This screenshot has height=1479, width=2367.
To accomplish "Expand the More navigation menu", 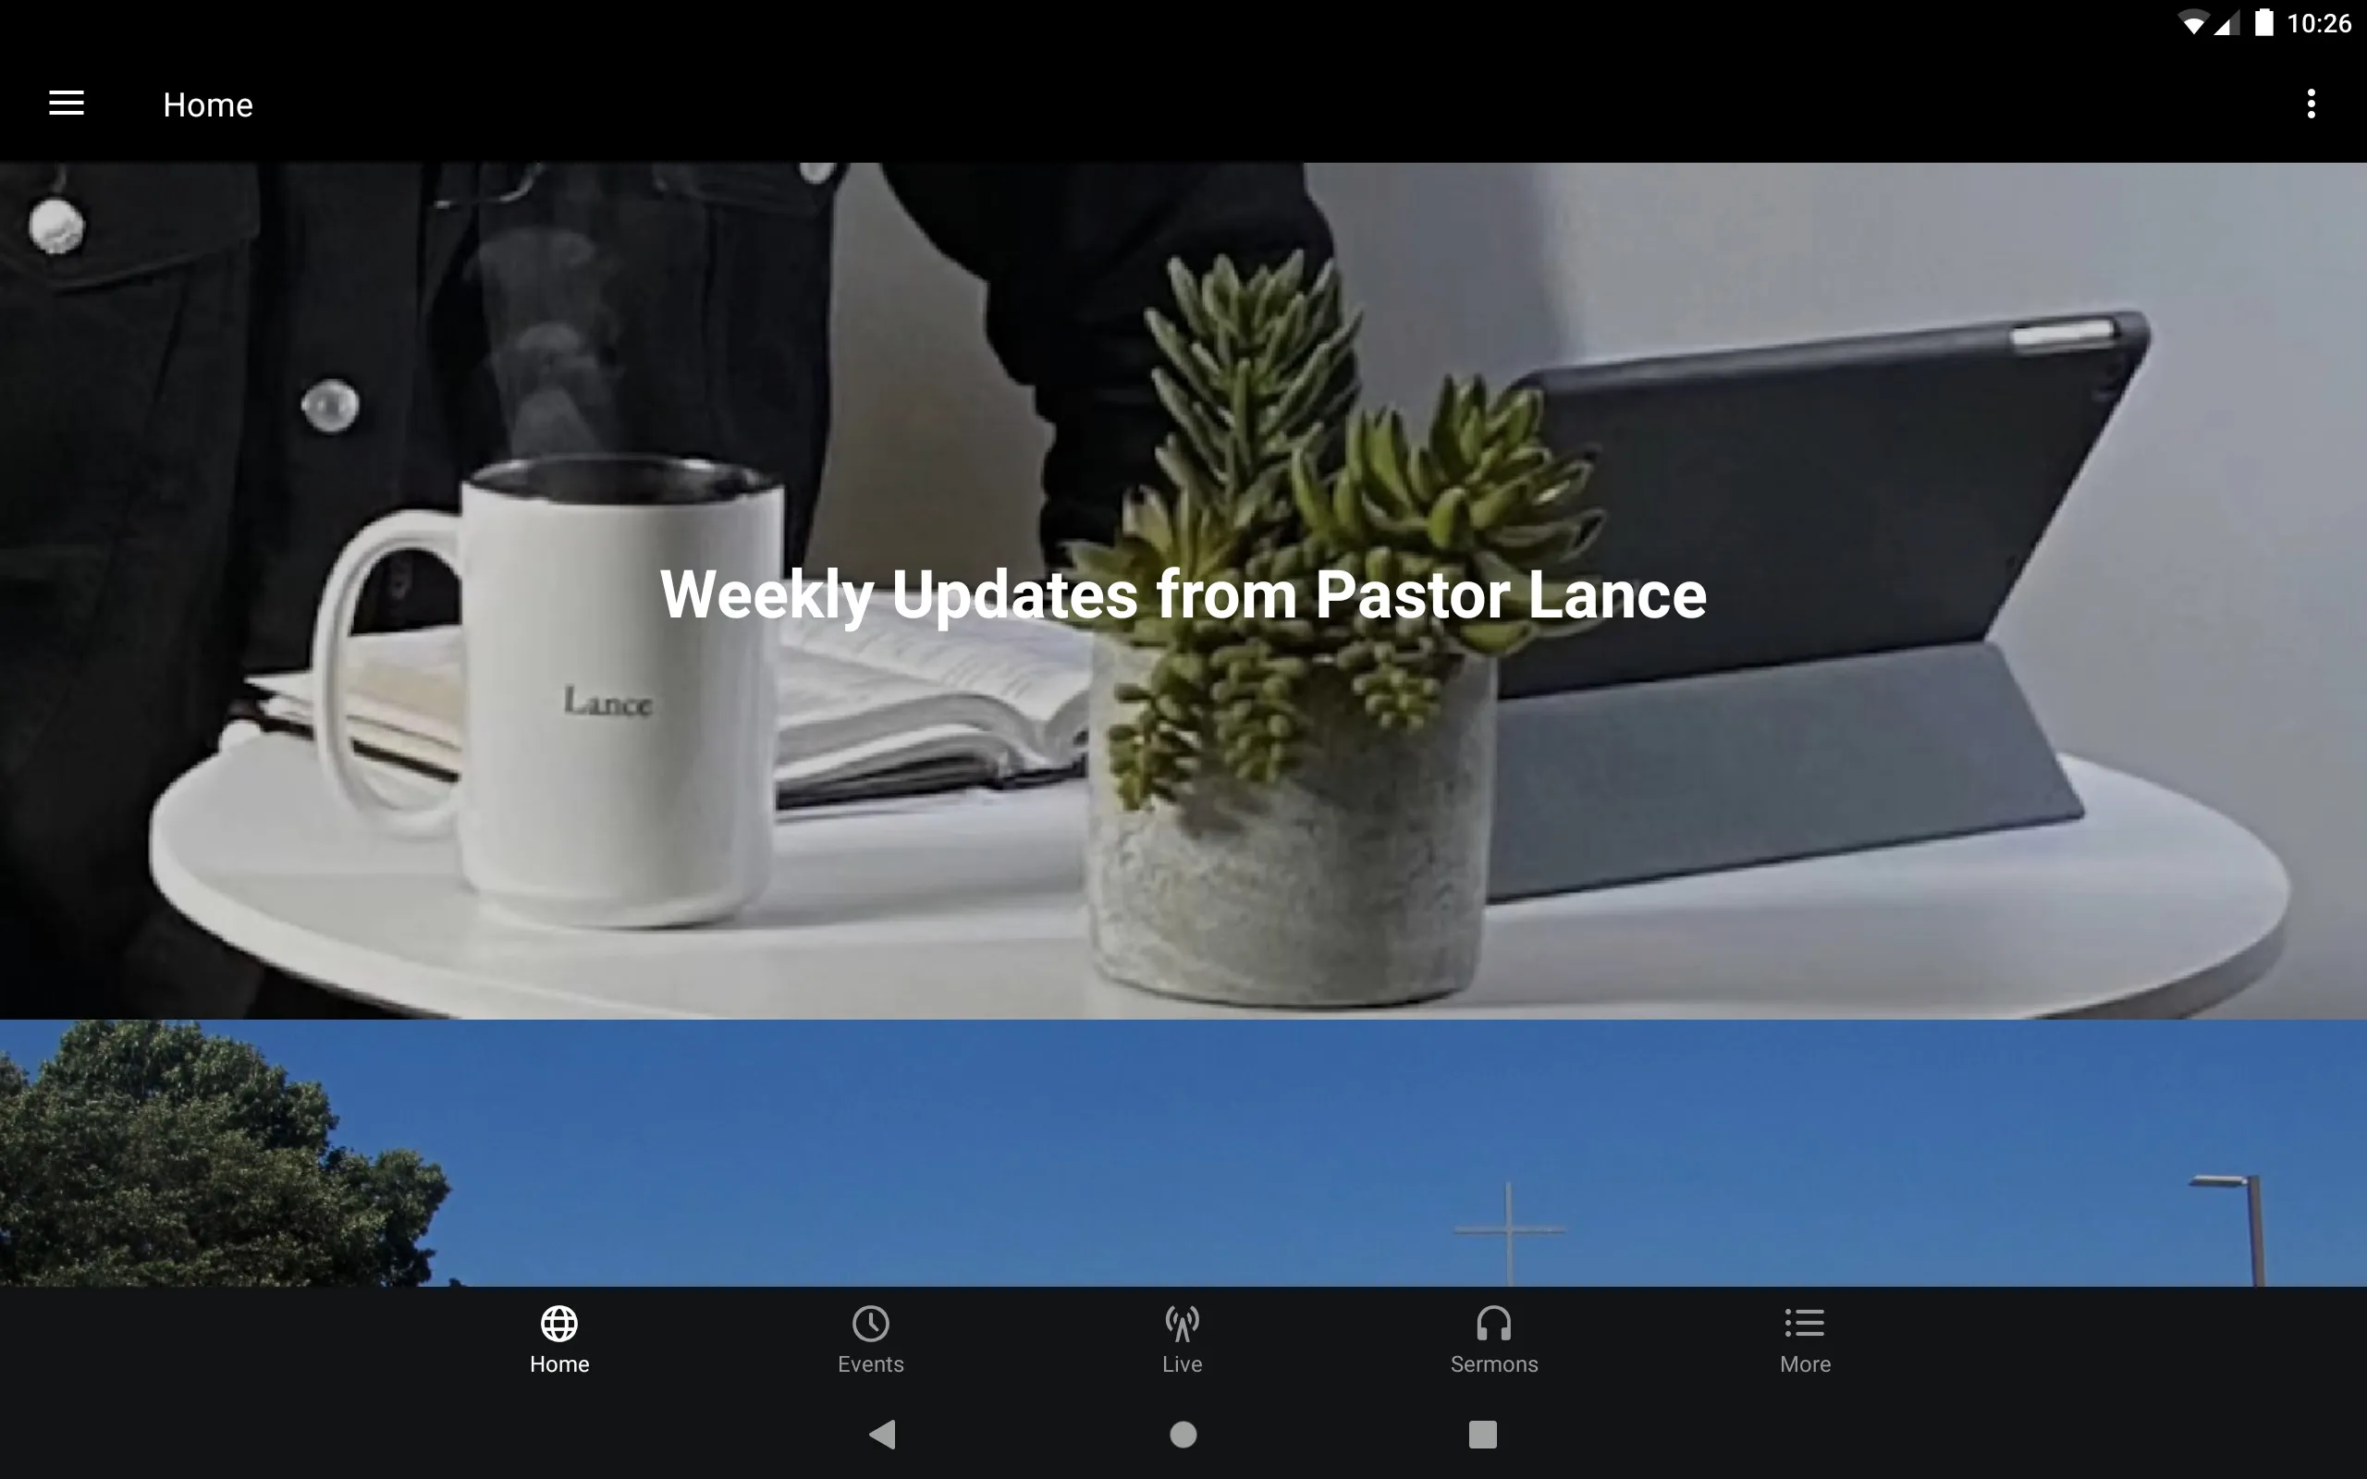I will (1803, 1339).
